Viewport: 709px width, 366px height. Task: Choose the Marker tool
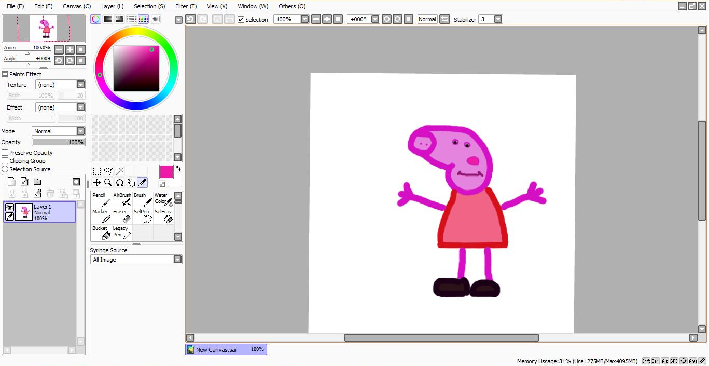pos(101,216)
